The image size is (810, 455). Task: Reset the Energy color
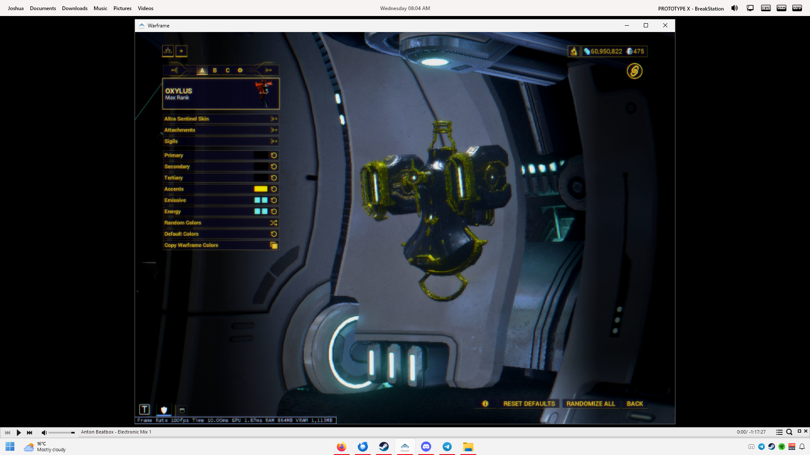click(x=274, y=211)
